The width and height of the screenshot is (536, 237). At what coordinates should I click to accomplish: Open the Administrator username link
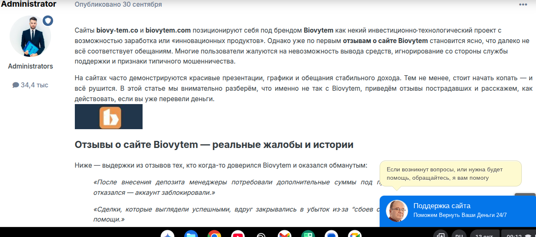pyautogui.click(x=28, y=4)
